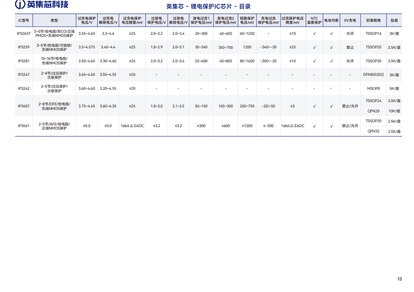Click the QFN20 package cell
The image size is (414, 292).
click(373, 111)
